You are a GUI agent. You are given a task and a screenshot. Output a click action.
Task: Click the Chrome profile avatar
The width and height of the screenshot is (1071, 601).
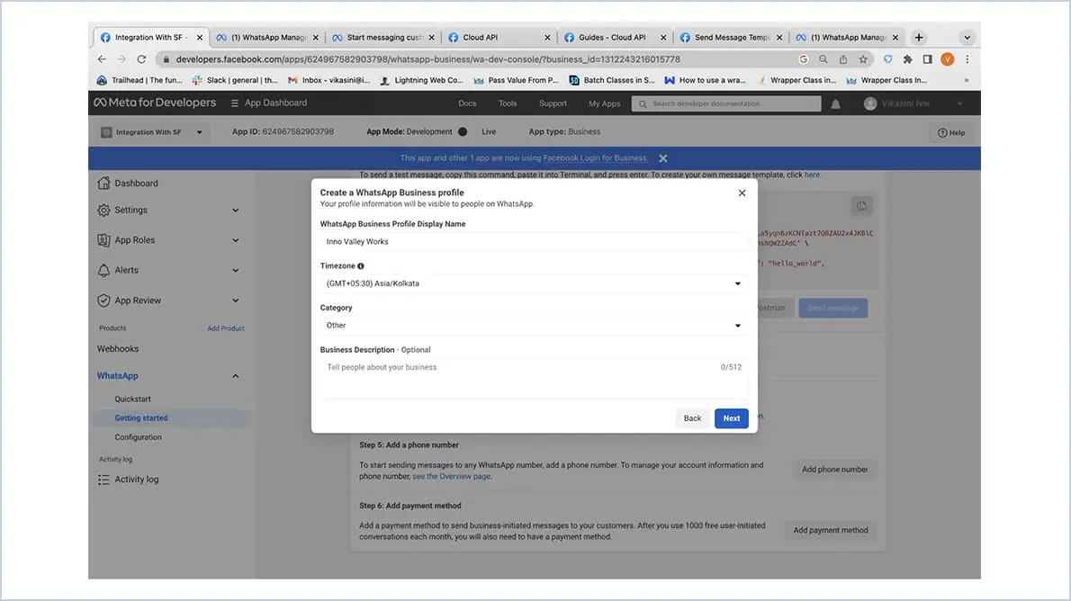point(948,59)
